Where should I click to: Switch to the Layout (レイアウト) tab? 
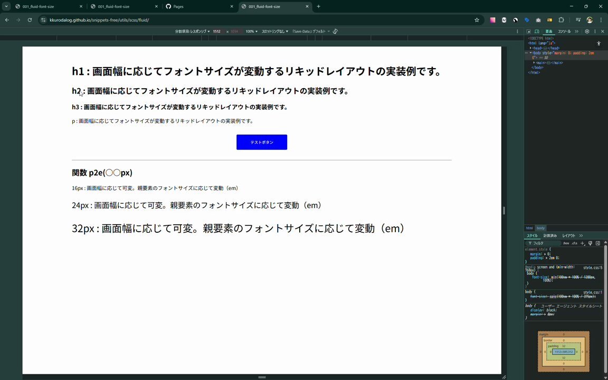pyautogui.click(x=569, y=235)
